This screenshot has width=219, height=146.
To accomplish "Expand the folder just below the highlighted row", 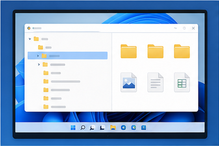I will click(39, 64).
